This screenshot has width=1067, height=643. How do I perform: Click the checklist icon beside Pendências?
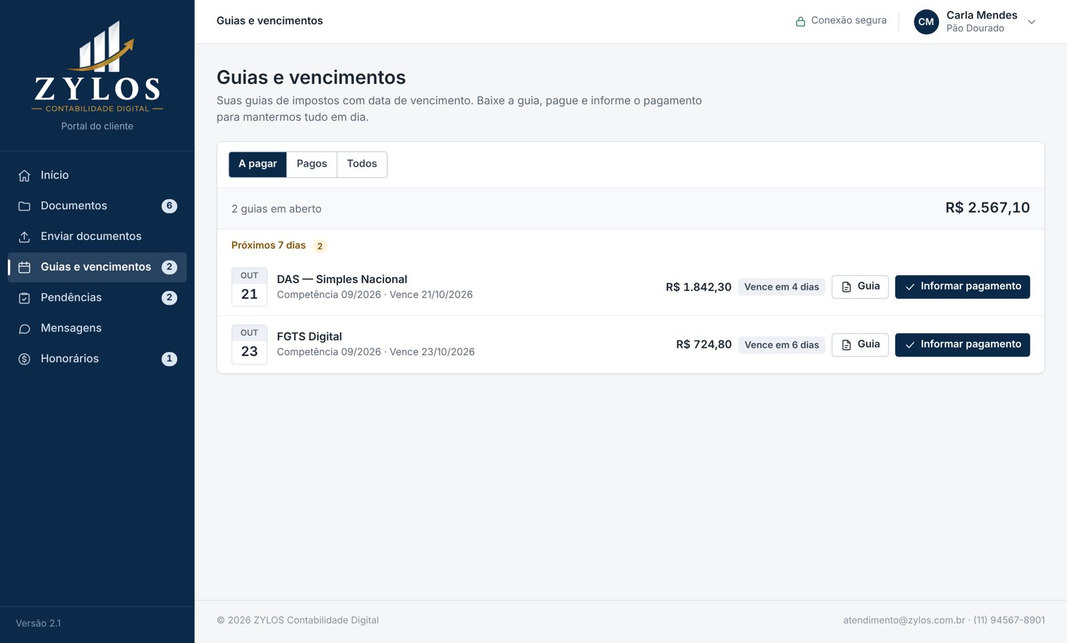pyautogui.click(x=25, y=298)
